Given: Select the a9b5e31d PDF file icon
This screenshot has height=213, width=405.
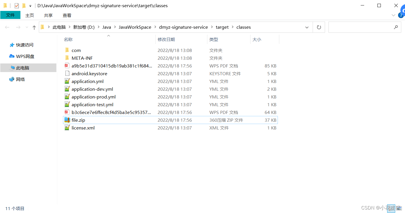Looking at the screenshot, I should [67, 66].
